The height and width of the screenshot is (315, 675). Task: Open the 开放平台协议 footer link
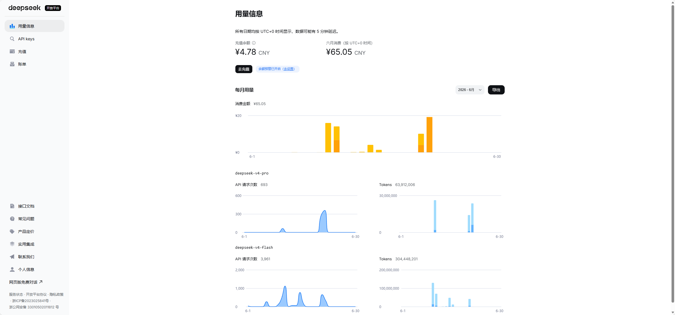click(x=36, y=295)
